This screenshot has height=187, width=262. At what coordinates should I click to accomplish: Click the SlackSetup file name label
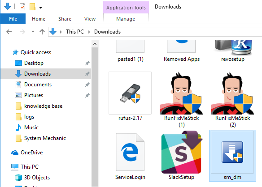click(x=181, y=177)
